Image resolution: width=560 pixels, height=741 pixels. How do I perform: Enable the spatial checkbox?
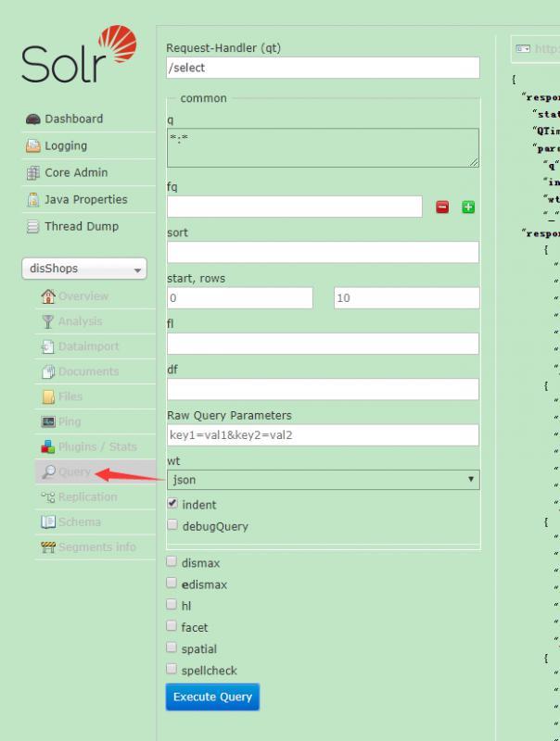(172, 647)
